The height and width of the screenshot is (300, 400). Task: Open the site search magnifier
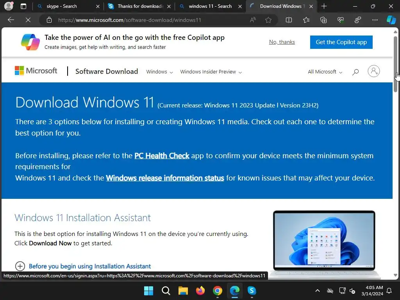(355, 72)
